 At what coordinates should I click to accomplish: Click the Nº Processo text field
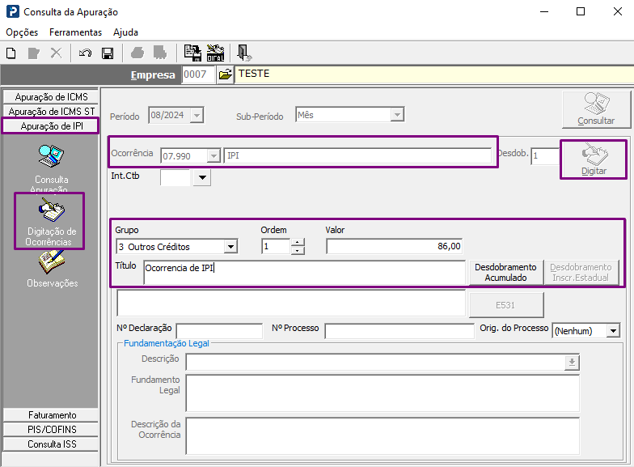pos(399,330)
